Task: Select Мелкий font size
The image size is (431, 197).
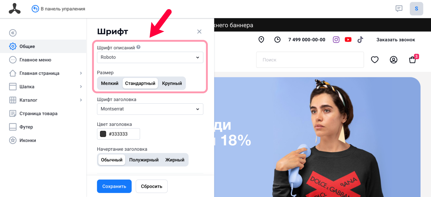Action: 110,83
